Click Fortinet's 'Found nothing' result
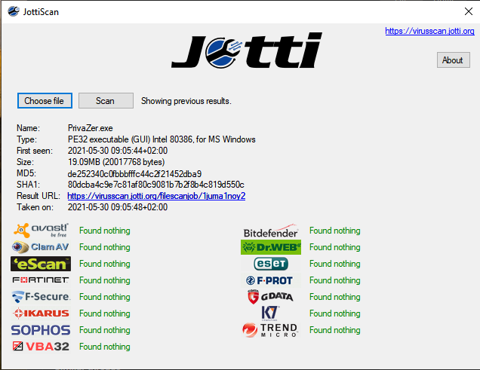This screenshot has height=370, width=480. tap(105, 280)
